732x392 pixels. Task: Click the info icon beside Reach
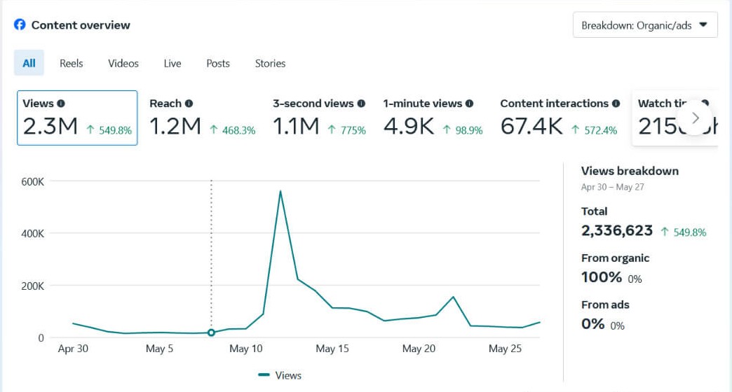click(x=189, y=104)
